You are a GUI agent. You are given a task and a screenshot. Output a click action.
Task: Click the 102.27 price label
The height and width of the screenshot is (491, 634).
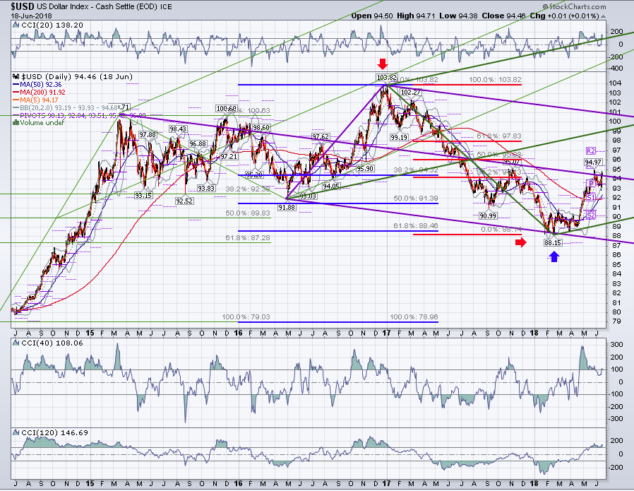click(x=410, y=93)
